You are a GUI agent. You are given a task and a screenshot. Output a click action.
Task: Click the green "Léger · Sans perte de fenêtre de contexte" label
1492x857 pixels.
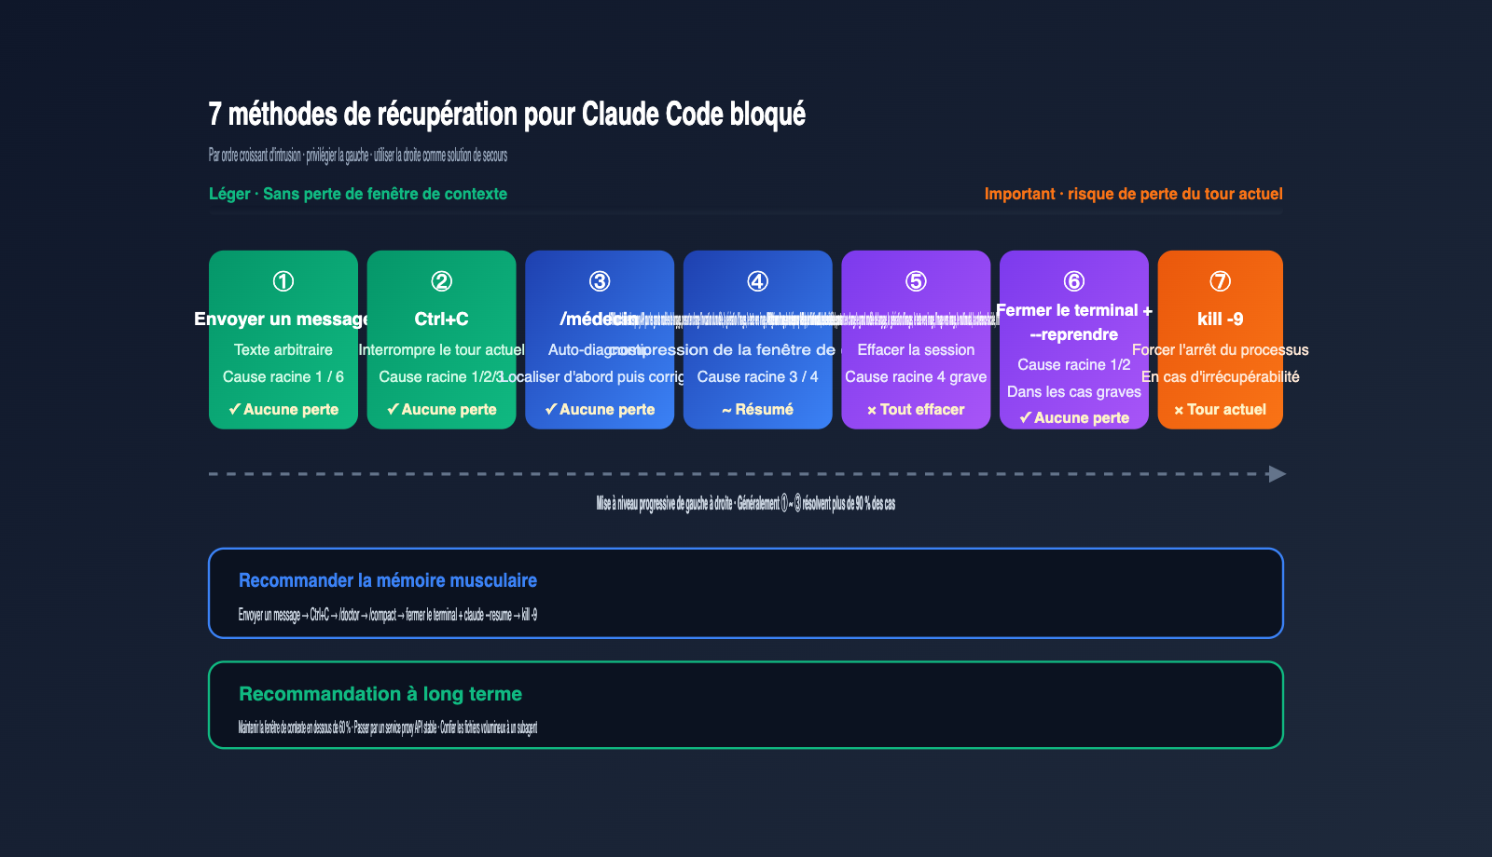click(358, 194)
